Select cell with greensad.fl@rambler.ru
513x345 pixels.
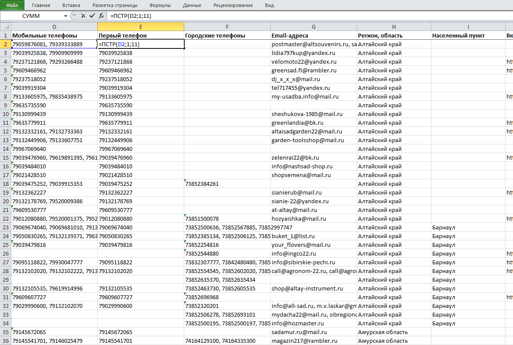[313, 70]
